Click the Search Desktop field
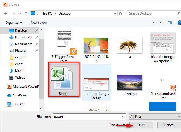This screenshot has height=132, width=181. (x=152, y=13)
